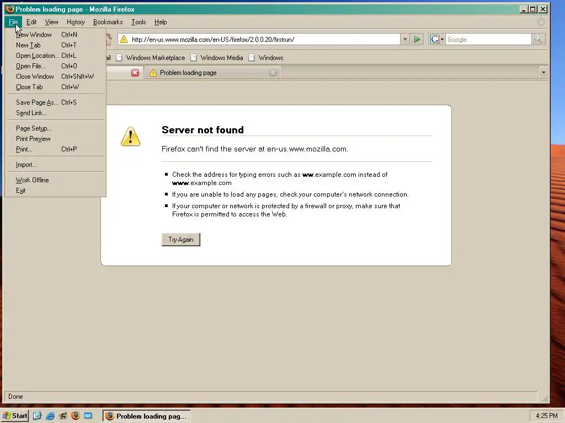The height and width of the screenshot is (423, 565).
Task: Select Import from File menu
Action: coord(56,164)
